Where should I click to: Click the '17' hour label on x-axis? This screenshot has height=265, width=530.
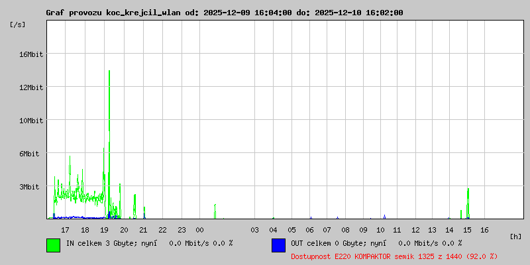tap(65, 230)
